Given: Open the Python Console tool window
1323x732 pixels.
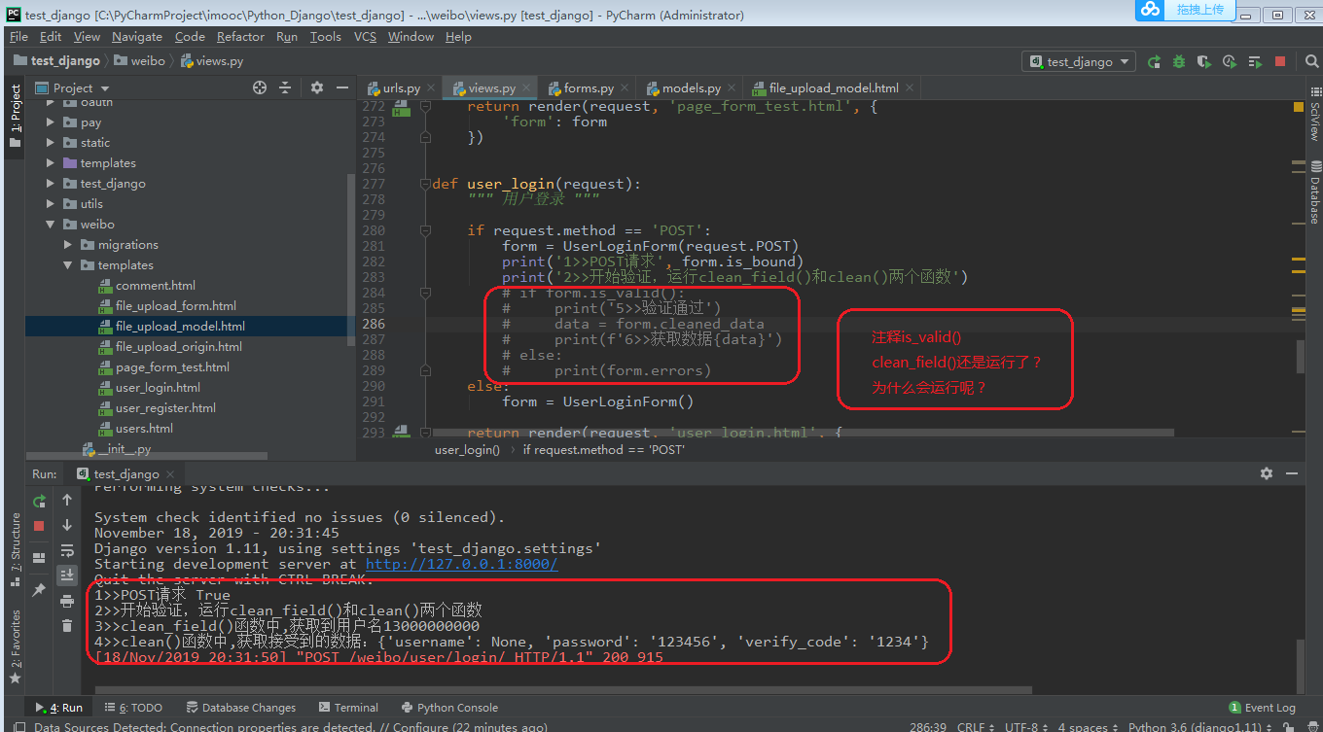Looking at the screenshot, I should pos(448,708).
